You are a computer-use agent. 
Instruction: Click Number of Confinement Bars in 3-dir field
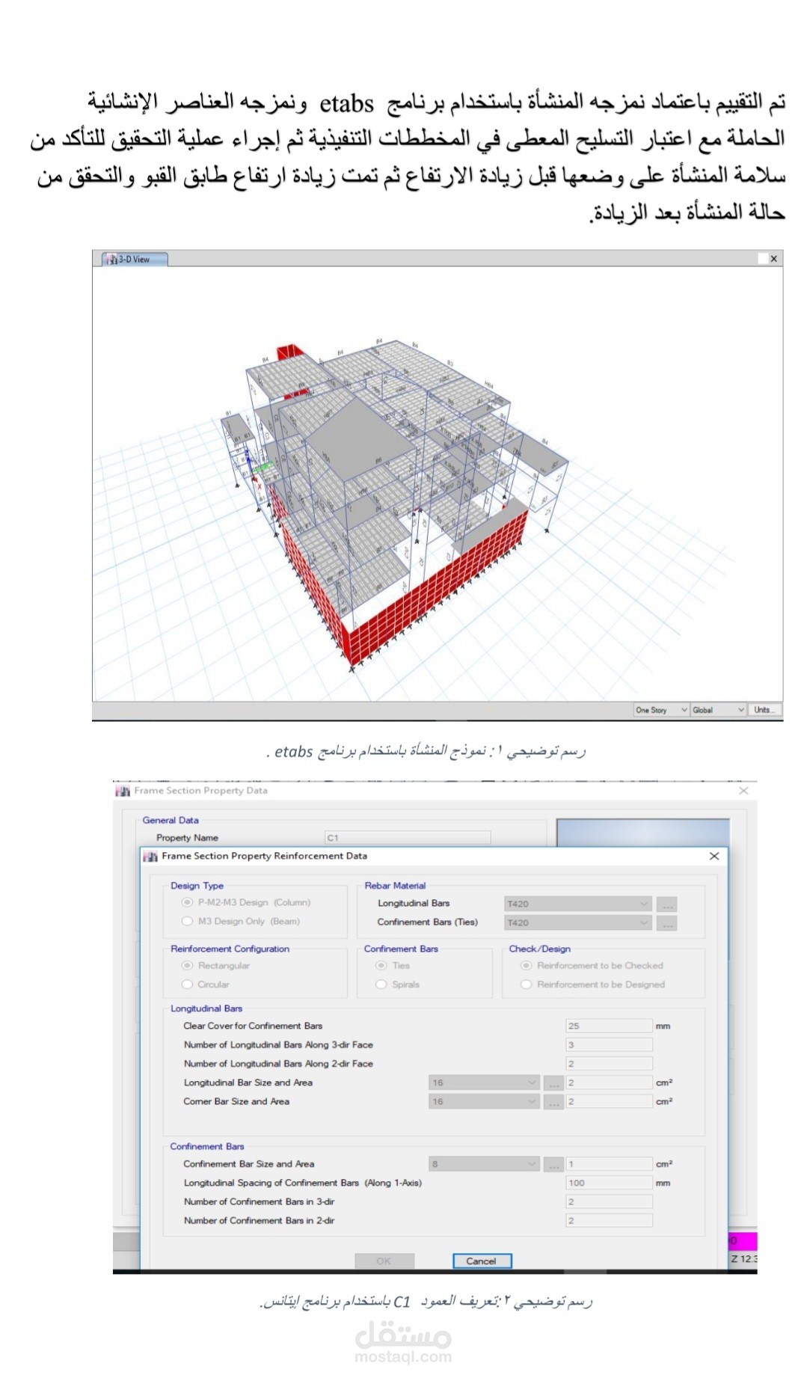(x=609, y=1201)
